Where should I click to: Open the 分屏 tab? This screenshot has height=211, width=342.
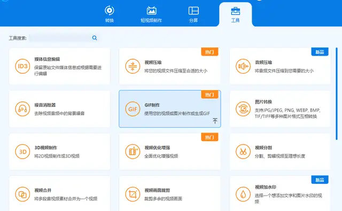point(193,14)
